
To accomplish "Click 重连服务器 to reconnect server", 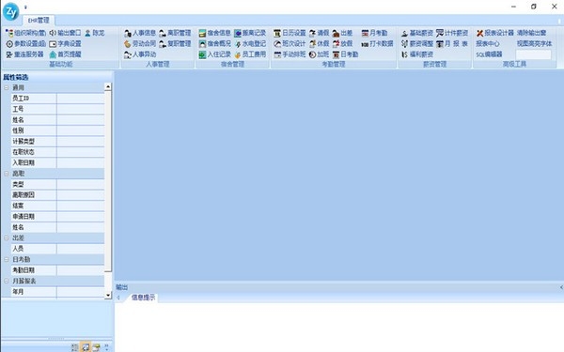I will tap(24, 54).
